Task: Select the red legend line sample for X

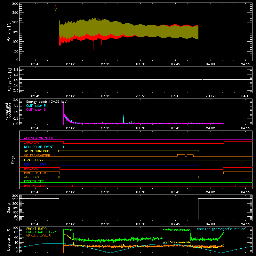Action: click(38, 7)
